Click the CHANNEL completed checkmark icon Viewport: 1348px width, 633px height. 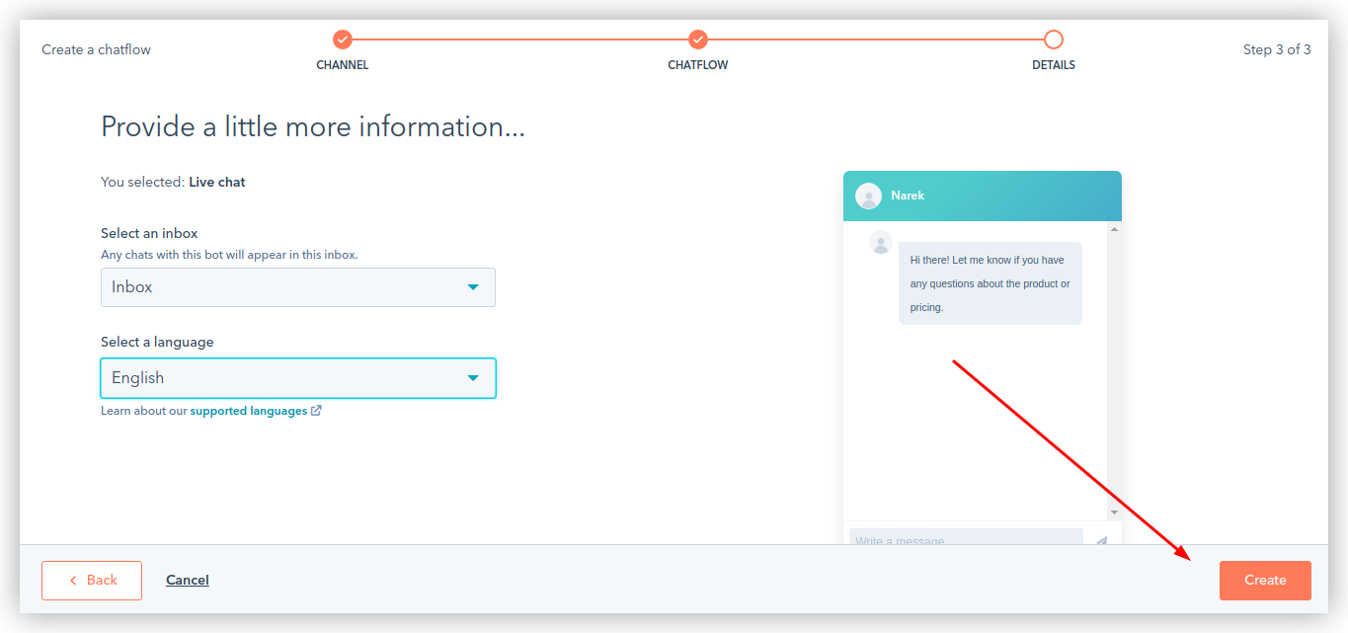[x=342, y=40]
